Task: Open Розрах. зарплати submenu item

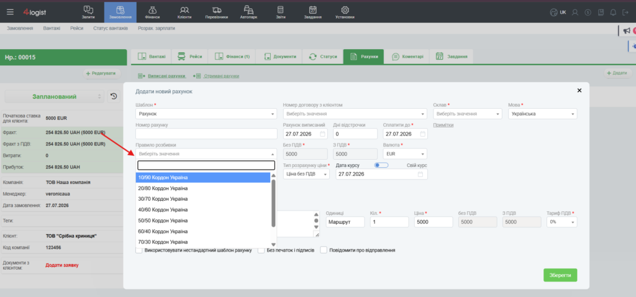Action: coord(157,29)
